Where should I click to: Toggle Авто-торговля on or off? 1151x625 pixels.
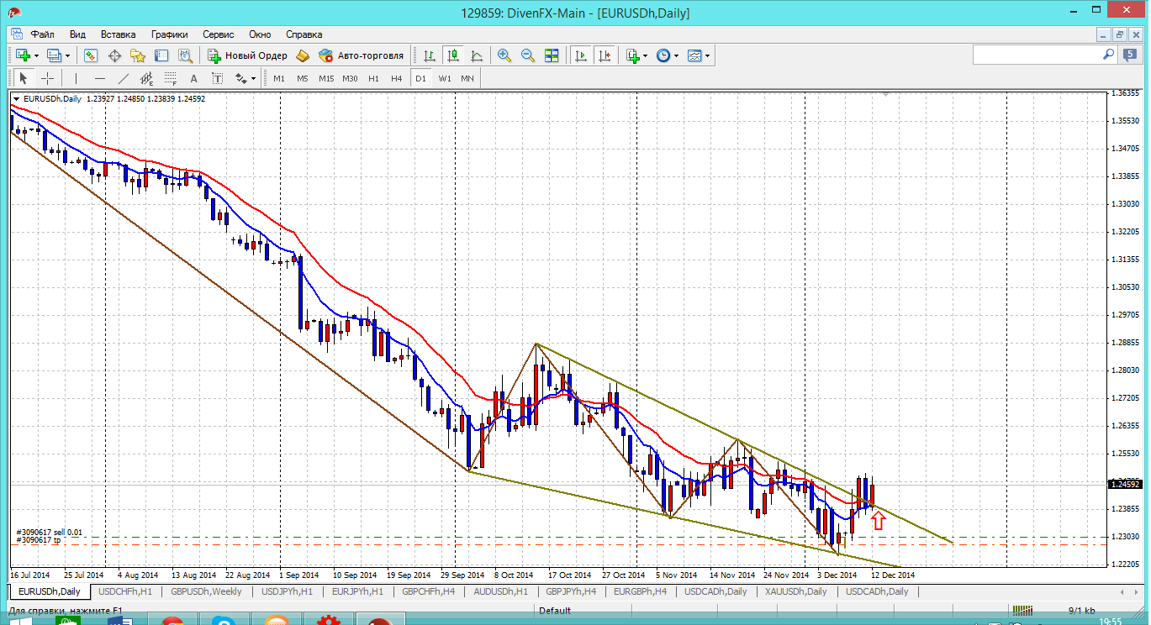(361, 55)
